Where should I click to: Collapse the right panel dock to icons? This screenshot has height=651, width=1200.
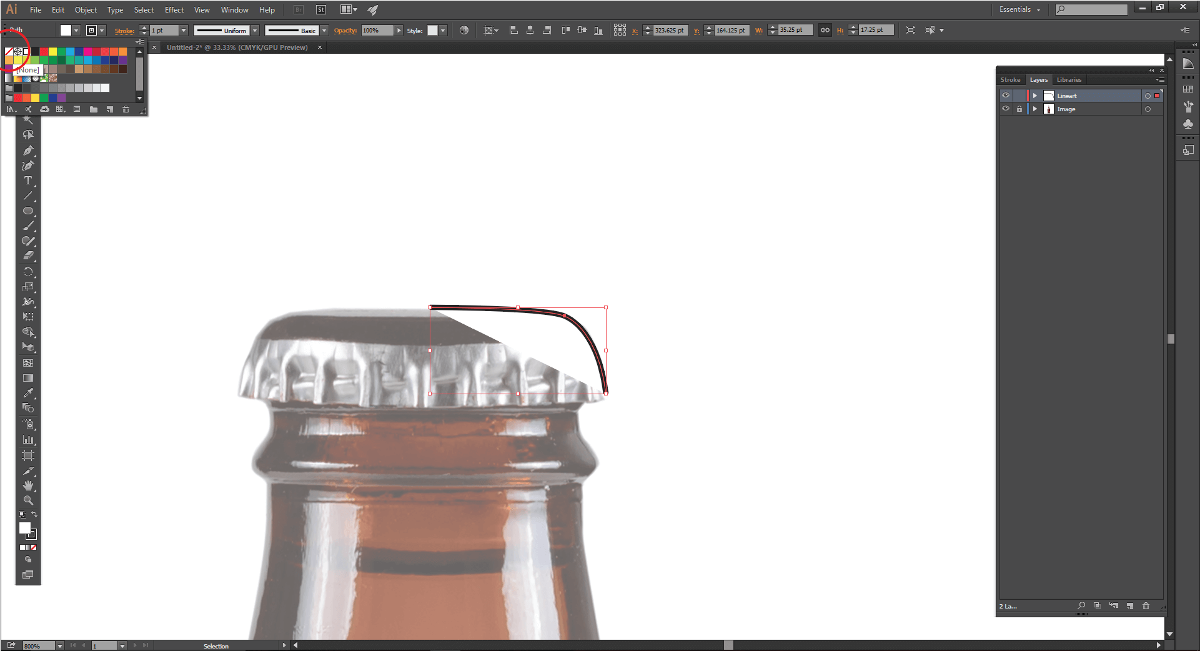pos(1151,70)
